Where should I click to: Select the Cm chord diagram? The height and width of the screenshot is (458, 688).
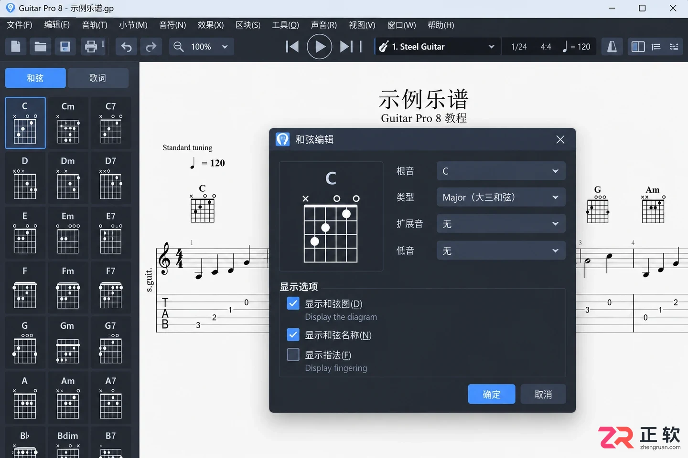click(68, 123)
